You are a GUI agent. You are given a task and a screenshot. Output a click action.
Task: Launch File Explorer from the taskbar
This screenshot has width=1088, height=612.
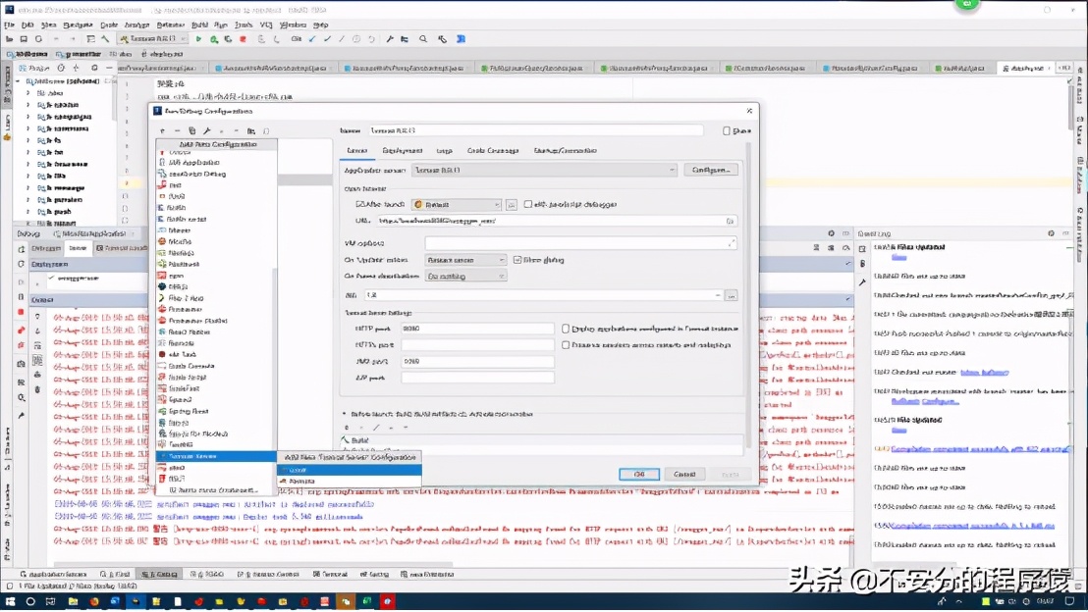[72, 601]
